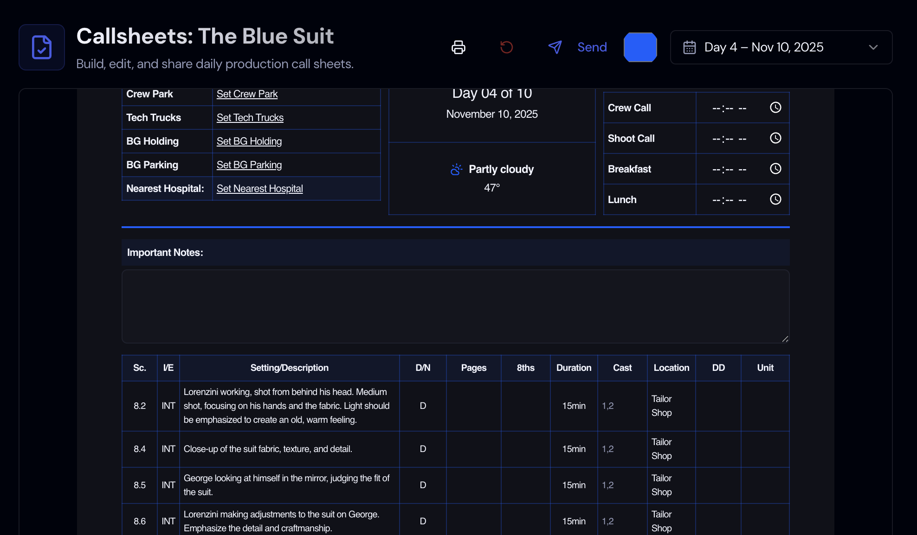Open Shoot Call time picker clock icon
The width and height of the screenshot is (917, 535).
(775, 138)
